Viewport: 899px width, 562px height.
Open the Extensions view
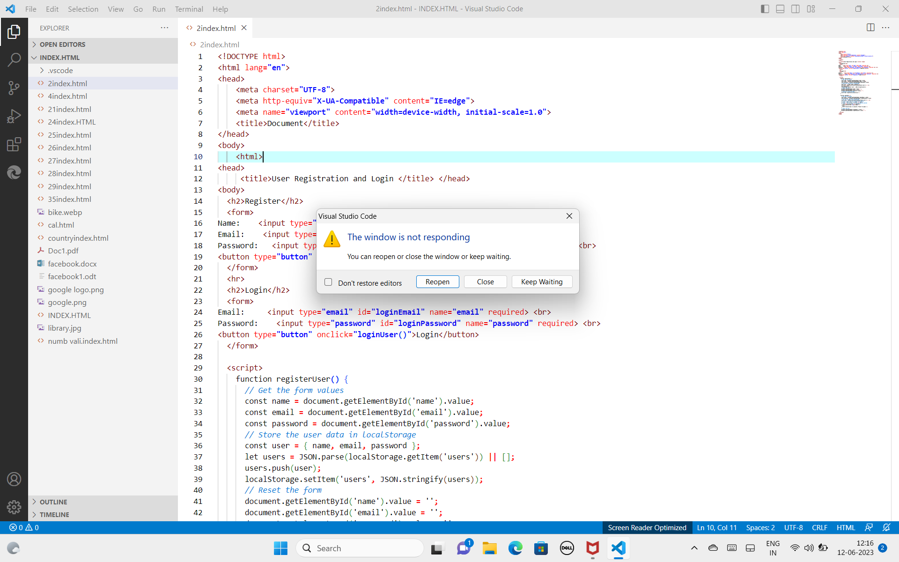click(x=14, y=144)
